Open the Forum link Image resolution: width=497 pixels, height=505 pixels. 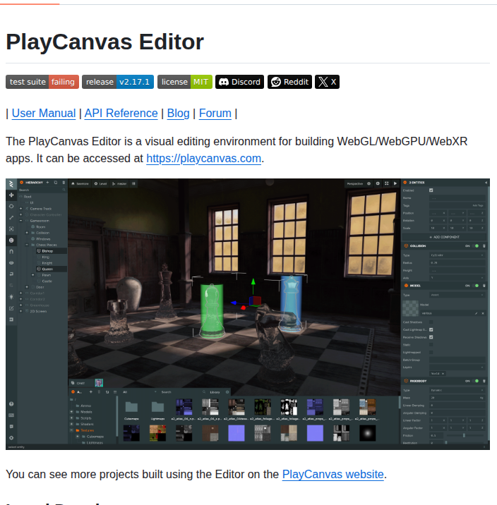click(215, 114)
